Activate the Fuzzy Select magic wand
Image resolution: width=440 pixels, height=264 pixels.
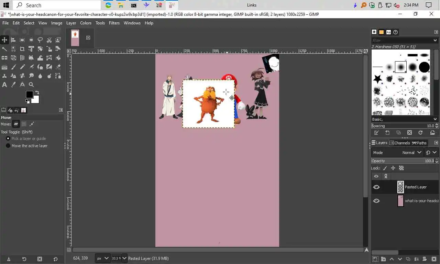(x=4, y=49)
